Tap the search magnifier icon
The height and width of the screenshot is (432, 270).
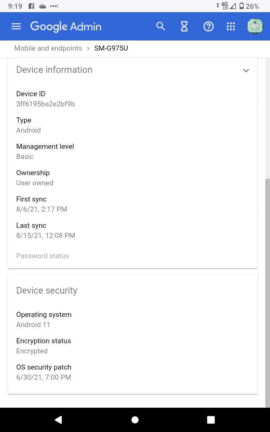pos(161,26)
